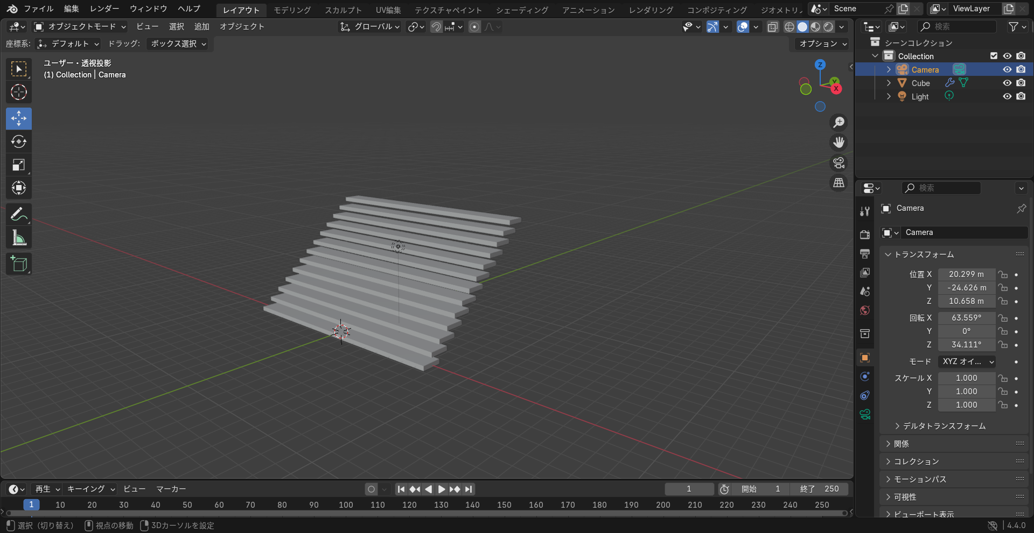Activate the Annotate pencil tool
This screenshot has height=533, width=1034.
pos(19,215)
